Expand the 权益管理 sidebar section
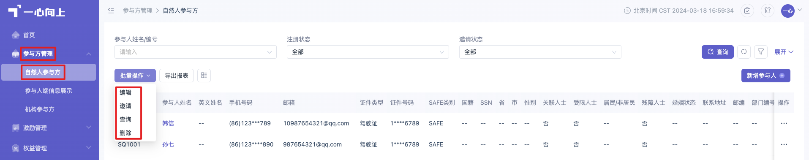 click(49, 148)
